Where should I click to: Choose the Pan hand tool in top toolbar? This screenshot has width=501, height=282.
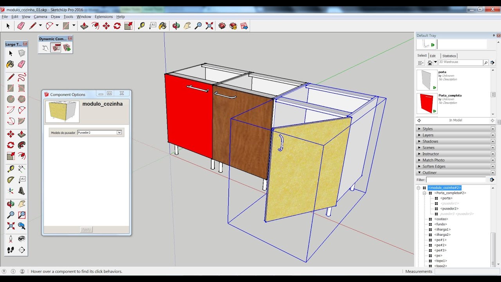[187, 26]
